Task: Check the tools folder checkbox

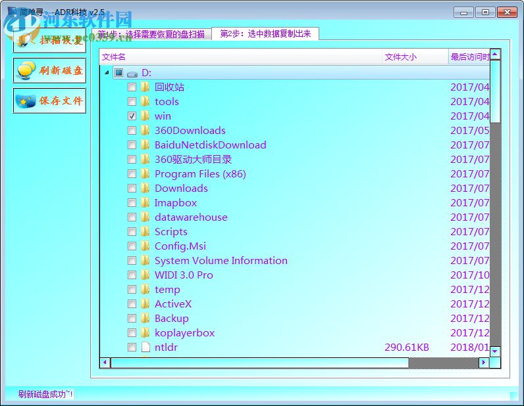Action: [x=132, y=101]
